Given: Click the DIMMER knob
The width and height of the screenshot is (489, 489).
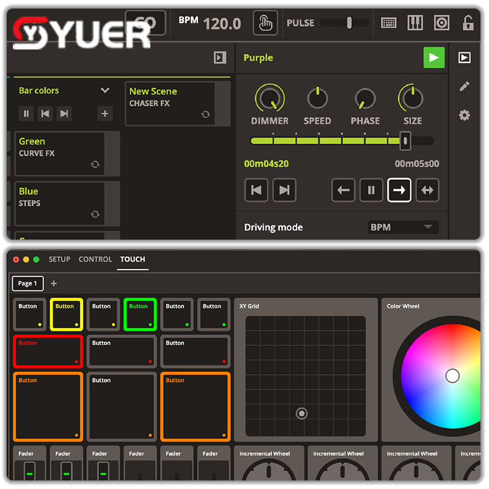Looking at the screenshot, I should 270,98.
